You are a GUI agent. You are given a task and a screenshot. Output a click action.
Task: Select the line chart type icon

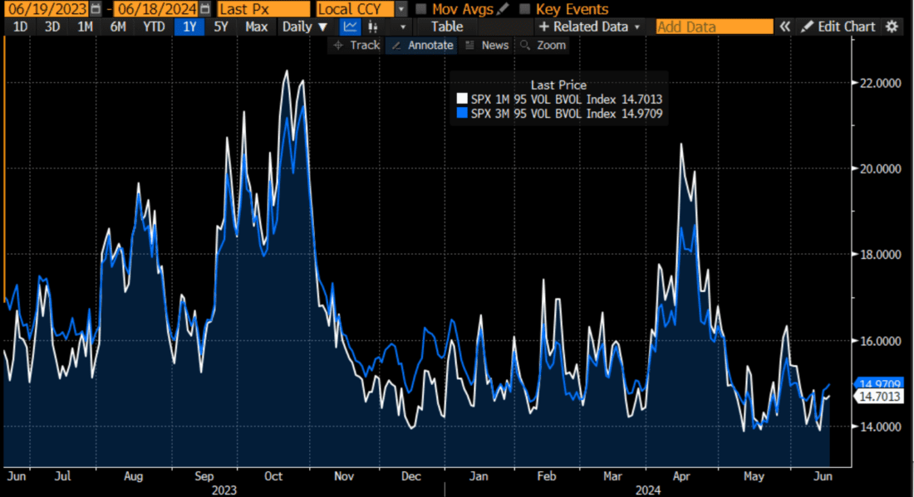350,27
